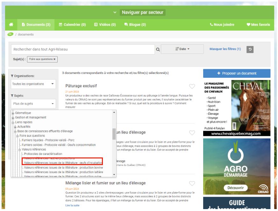Screen dimensions: 278x211
Task: Toggle heart on 'Mélange lisier et fumier' bottom result
Action: point(192,184)
